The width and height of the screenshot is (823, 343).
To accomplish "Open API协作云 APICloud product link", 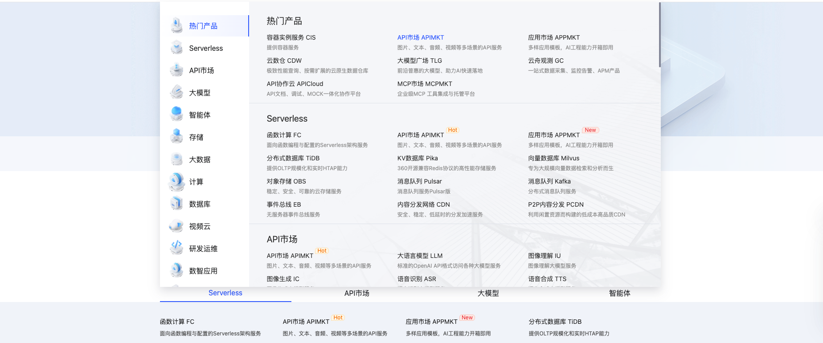I will point(295,84).
